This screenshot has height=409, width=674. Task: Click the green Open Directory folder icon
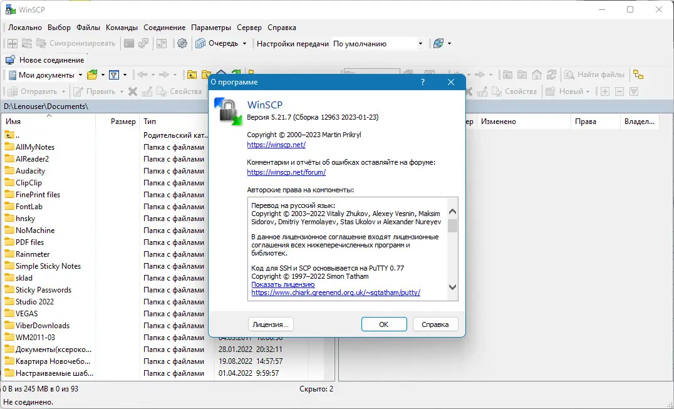point(92,75)
